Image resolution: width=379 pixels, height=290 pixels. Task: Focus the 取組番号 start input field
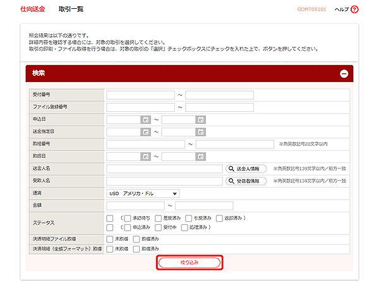(145, 144)
